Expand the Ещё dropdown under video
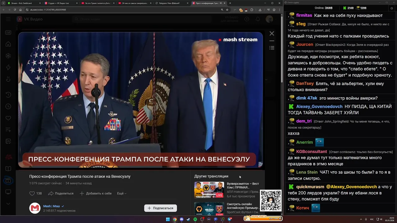The width and height of the screenshot is (397, 223). [x=122, y=193]
